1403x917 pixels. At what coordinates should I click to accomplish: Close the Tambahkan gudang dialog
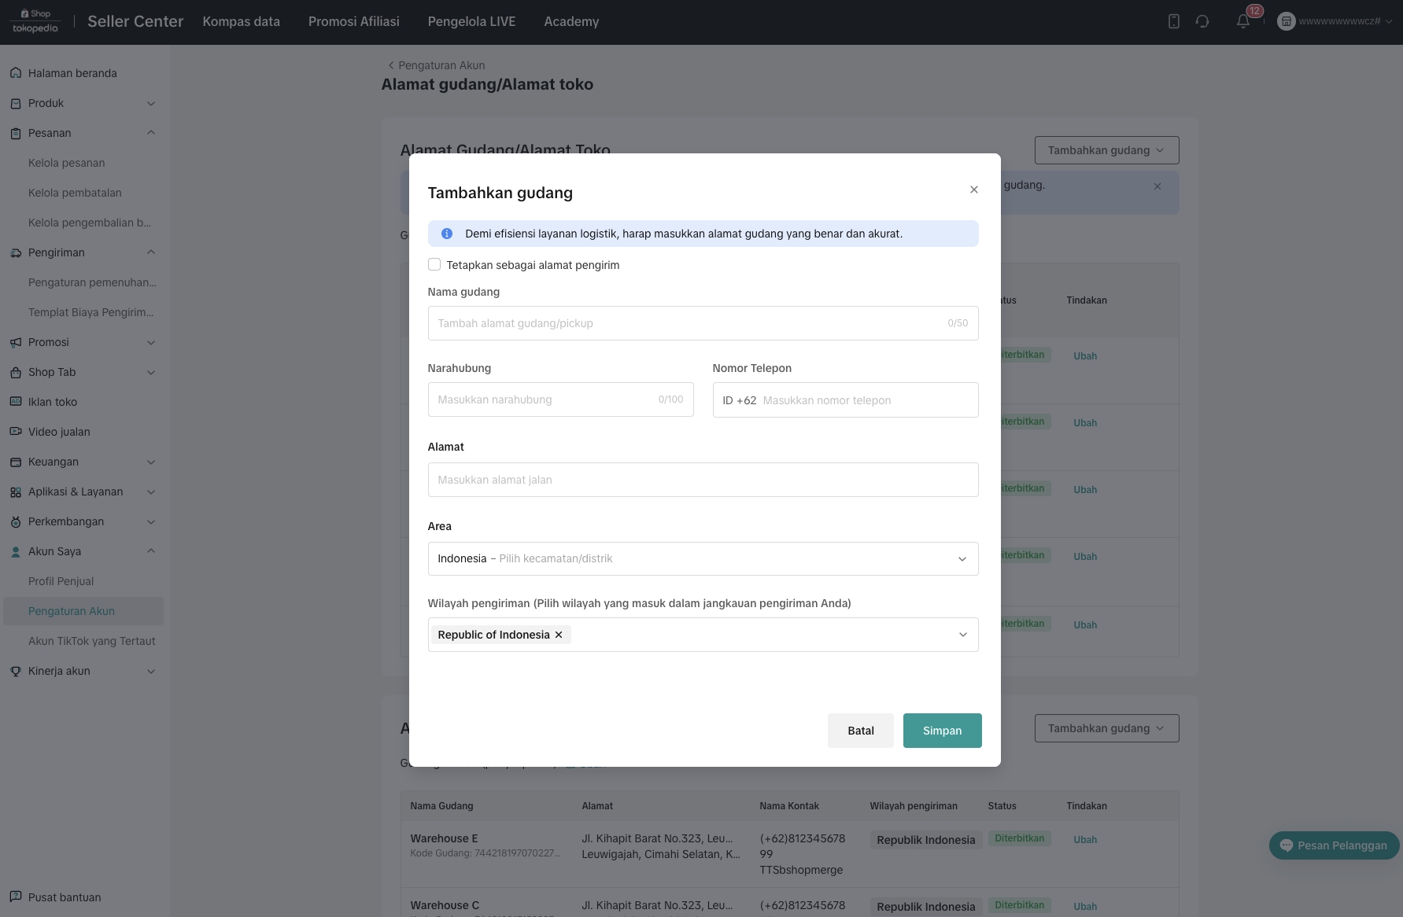[973, 190]
